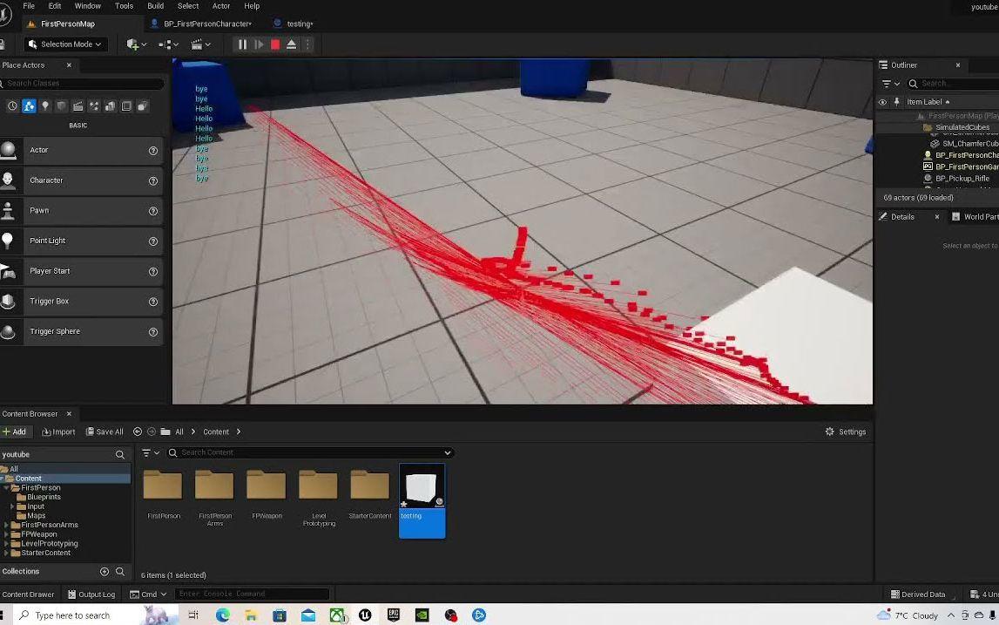Open the Selection Mode dropdown

coord(64,44)
